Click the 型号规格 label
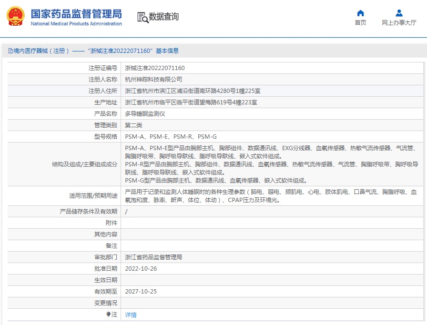 tap(106, 137)
